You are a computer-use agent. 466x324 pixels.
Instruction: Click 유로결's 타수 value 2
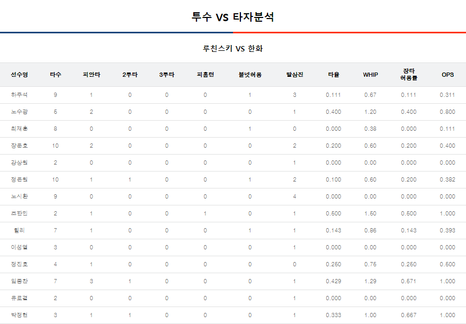click(55, 298)
